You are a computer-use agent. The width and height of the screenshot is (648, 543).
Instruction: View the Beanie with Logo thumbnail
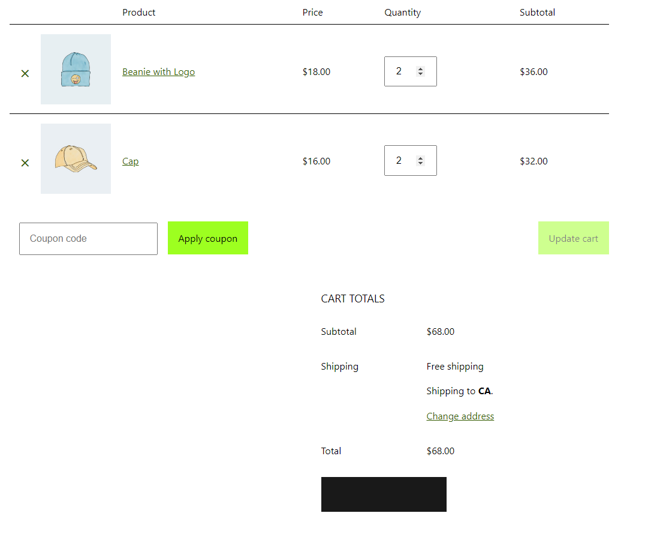76,69
